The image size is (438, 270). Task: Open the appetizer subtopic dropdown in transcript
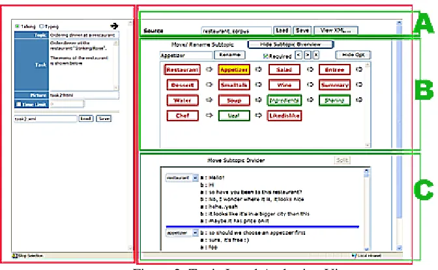click(196, 233)
